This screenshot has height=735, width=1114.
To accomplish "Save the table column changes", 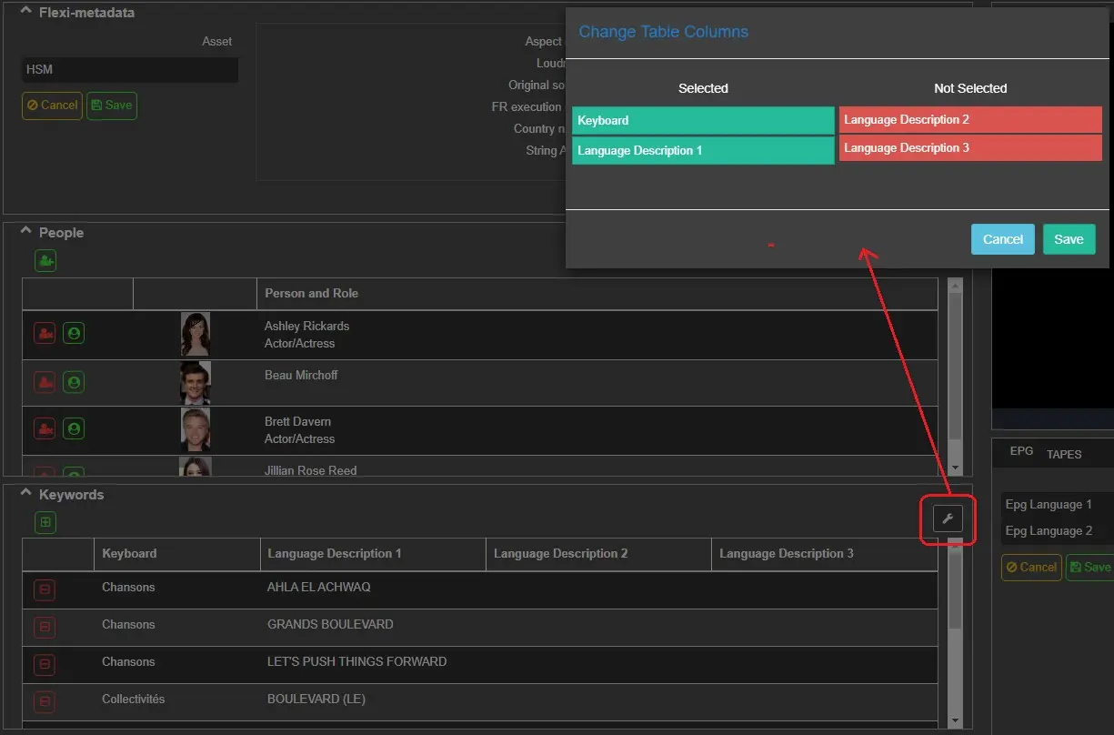I will [x=1069, y=239].
